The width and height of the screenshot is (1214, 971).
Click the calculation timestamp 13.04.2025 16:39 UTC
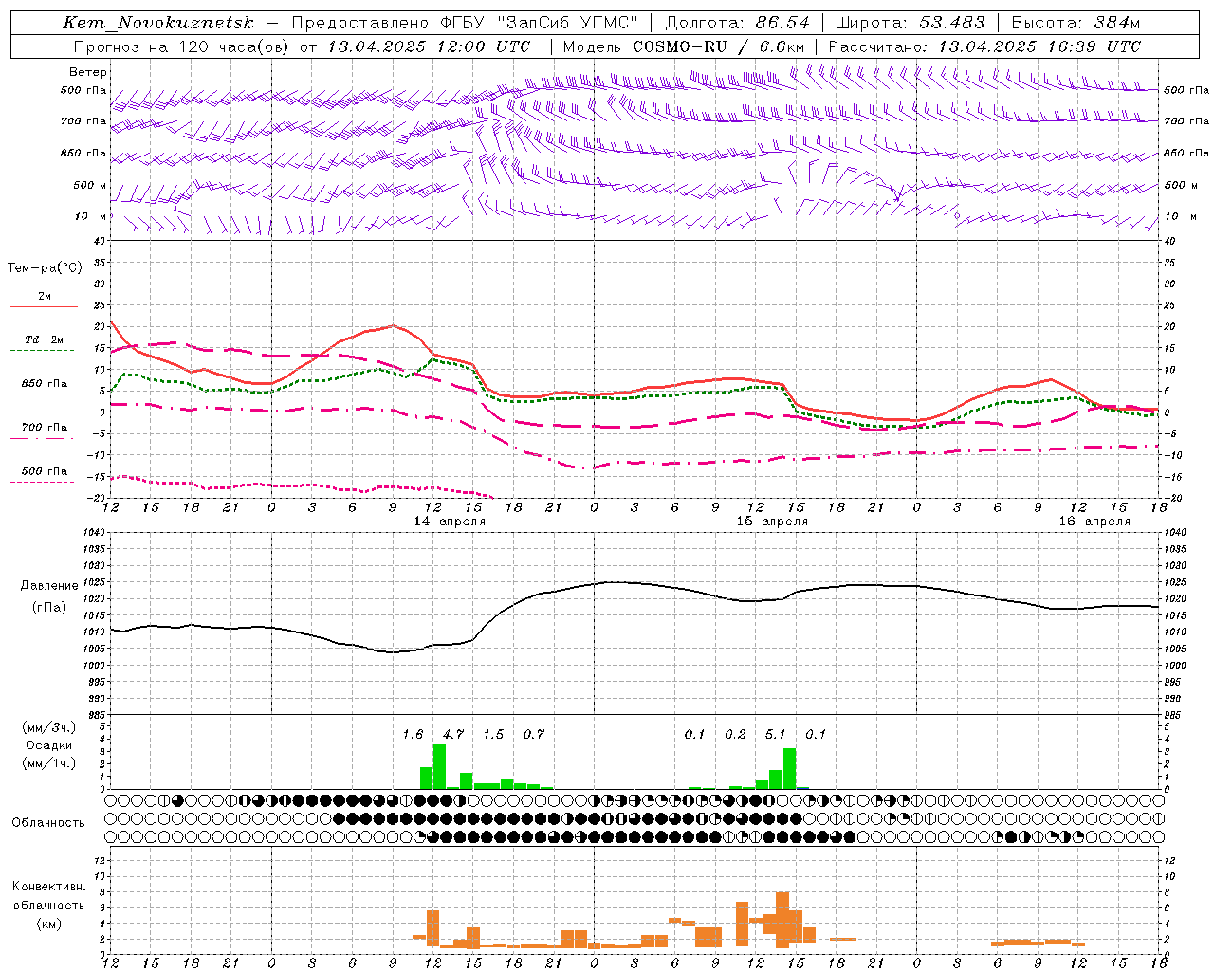coord(1039,46)
